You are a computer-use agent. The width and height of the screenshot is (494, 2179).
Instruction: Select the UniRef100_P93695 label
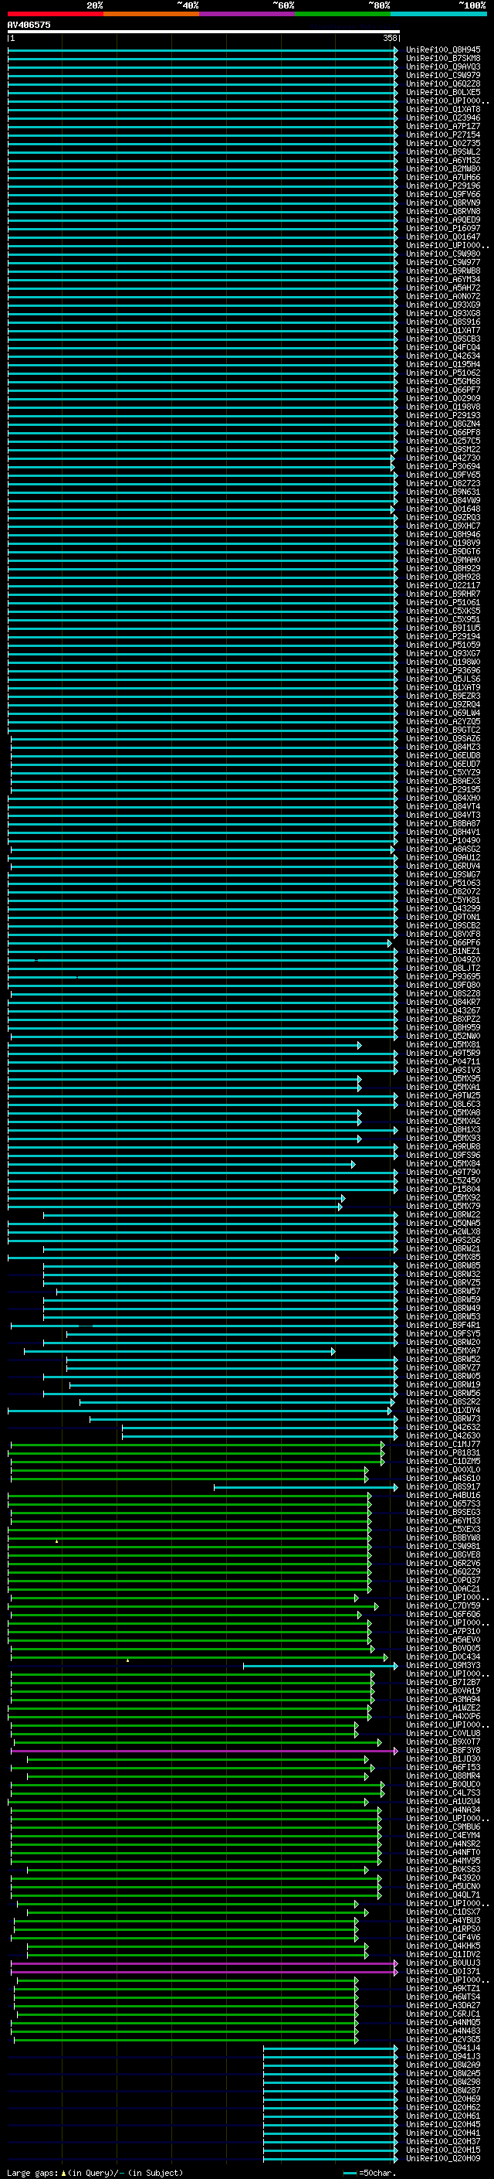pos(443,977)
